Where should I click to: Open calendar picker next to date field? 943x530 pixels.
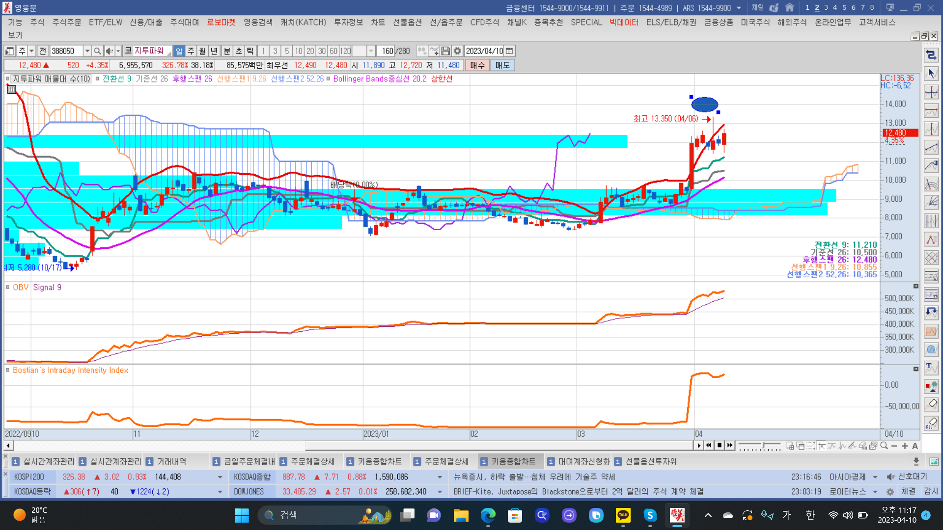[x=509, y=51]
